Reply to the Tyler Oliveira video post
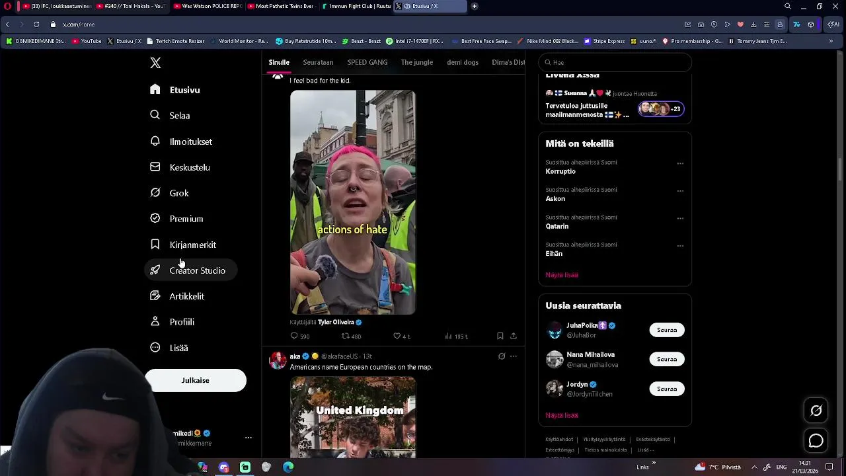Viewport: 846px width, 476px height. [300, 336]
